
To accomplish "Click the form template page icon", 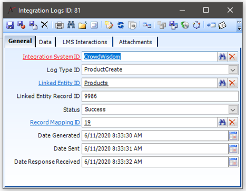I will click(x=94, y=25).
